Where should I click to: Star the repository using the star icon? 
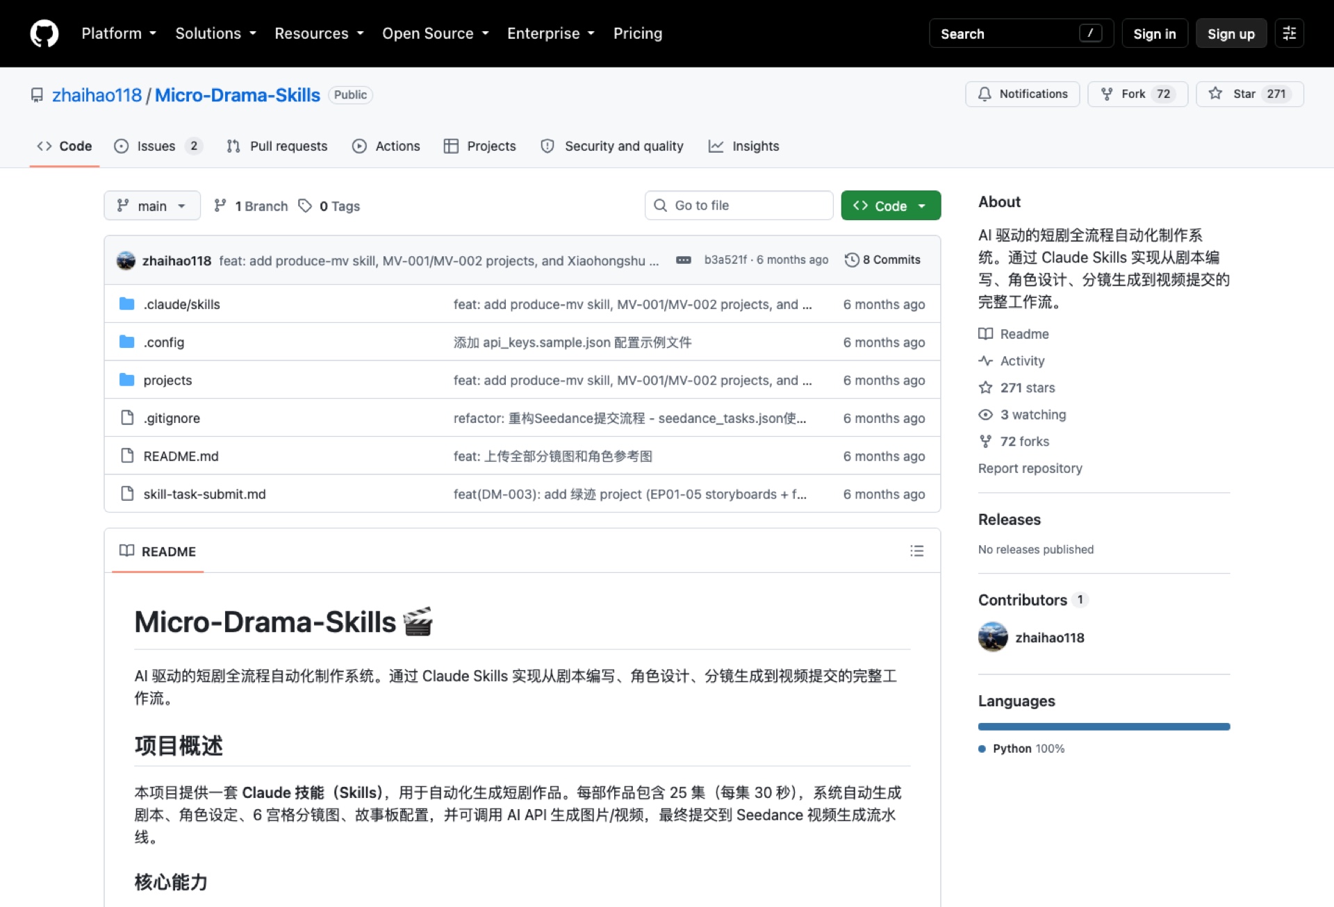[x=1215, y=93]
